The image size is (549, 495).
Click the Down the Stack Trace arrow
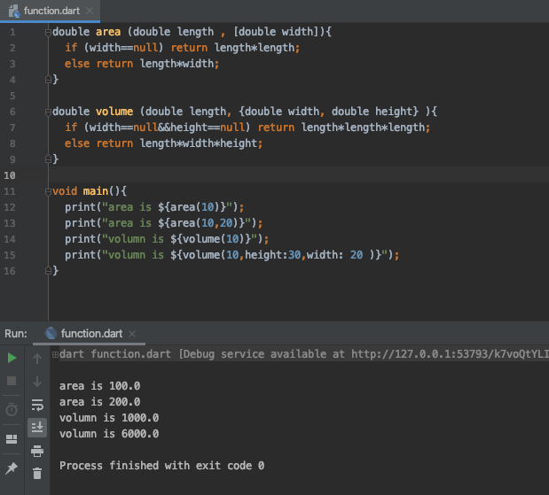click(37, 382)
